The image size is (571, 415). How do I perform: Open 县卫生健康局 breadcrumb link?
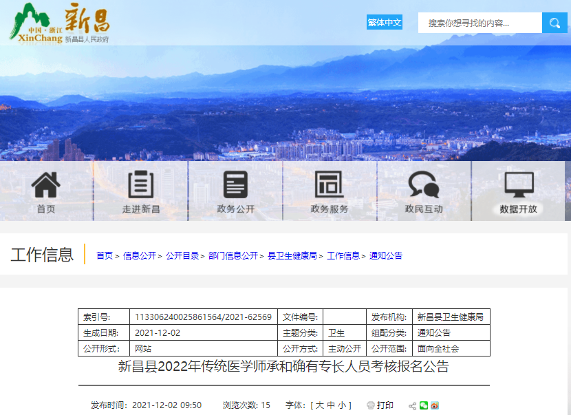point(292,255)
